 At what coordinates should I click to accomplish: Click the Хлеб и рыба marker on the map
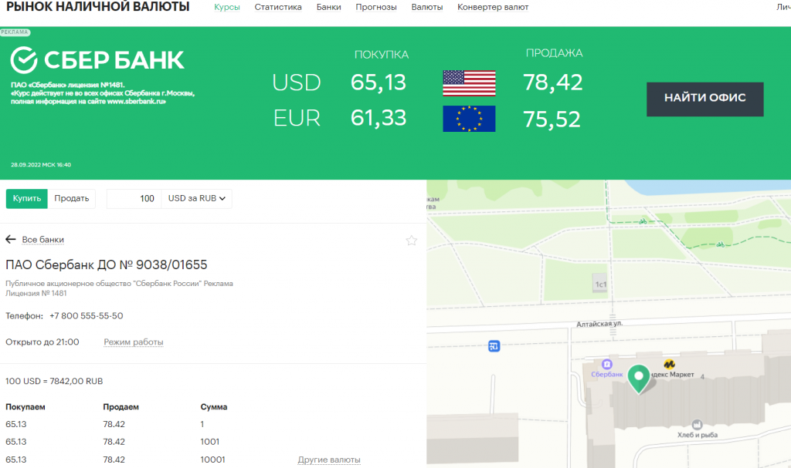tap(697, 424)
